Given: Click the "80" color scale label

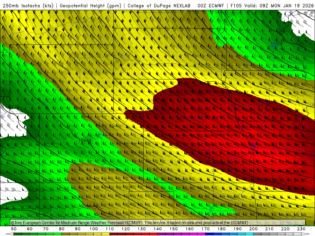Looking at the screenshot, I should pos(62,229).
